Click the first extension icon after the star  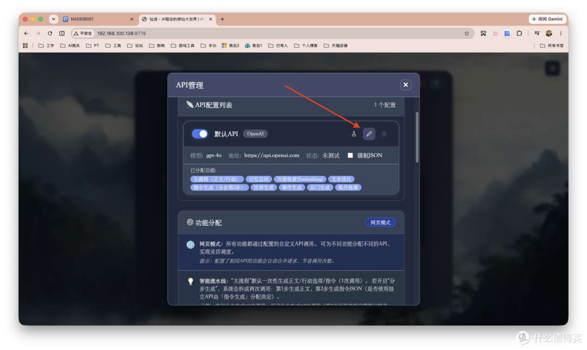click(483, 33)
